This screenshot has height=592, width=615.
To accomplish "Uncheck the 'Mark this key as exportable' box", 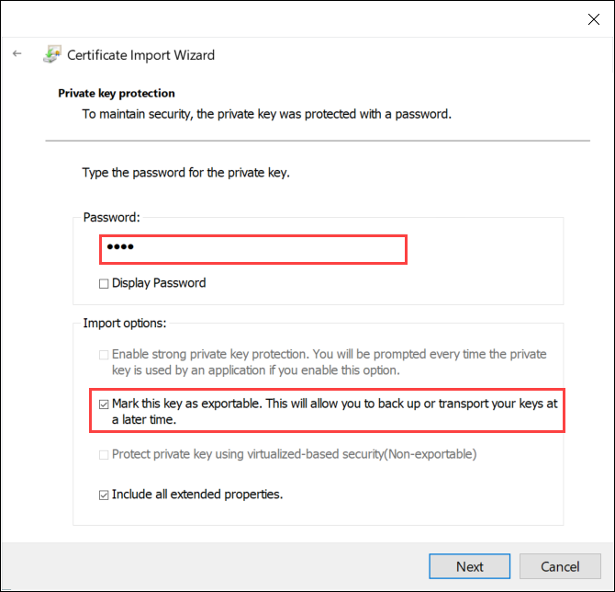I will pyautogui.click(x=105, y=404).
